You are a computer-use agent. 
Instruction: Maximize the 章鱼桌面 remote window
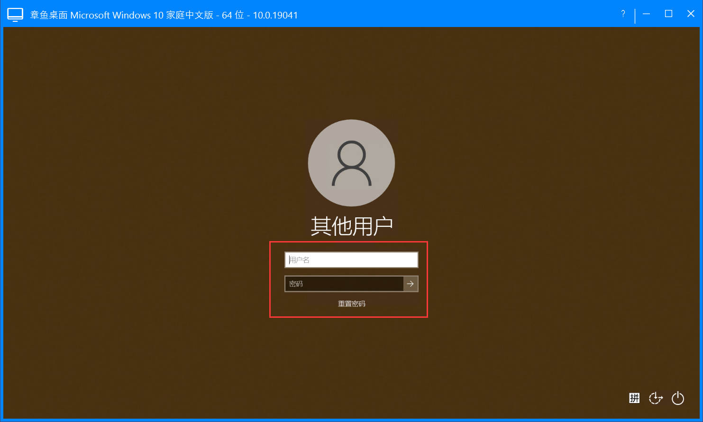(668, 14)
